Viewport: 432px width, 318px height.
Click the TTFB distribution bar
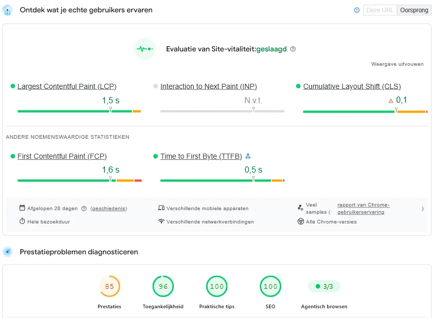222,181
